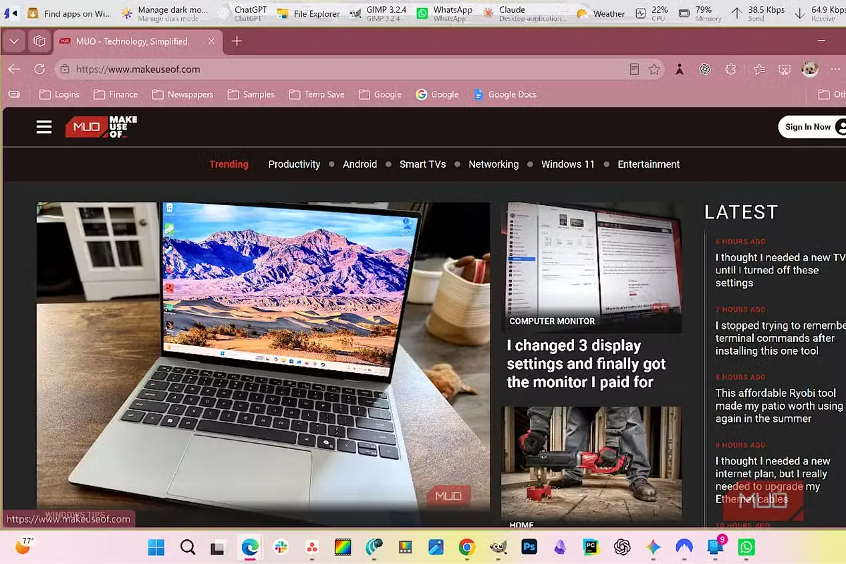Launch ChatGPT from the taskbar
Viewport: 846px width, 564px height.
[x=622, y=547]
